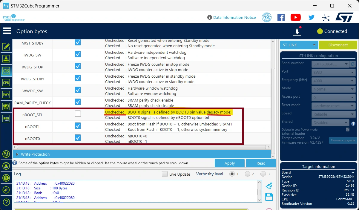Save the log with the floppy icon
Viewport: 359px width, 210px height.
coord(269,197)
